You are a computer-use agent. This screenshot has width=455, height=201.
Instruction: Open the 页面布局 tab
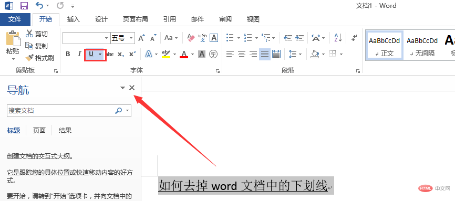click(135, 19)
